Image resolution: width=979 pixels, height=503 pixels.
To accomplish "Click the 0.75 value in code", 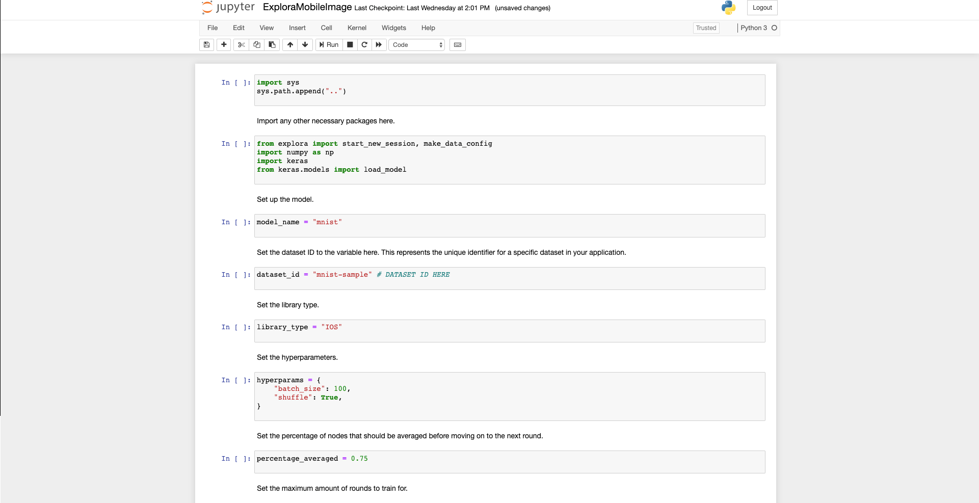I will pos(359,459).
